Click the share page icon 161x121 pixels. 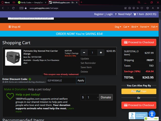click(126, 8)
